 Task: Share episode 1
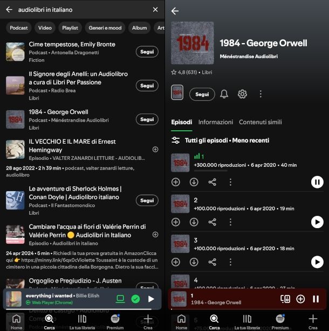(x=212, y=182)
